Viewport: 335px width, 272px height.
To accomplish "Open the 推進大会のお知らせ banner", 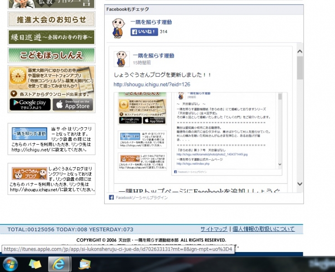I will [51, 19].
